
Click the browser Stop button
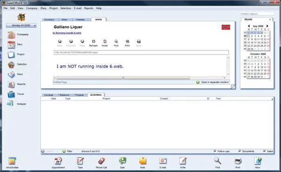point(82,43)
